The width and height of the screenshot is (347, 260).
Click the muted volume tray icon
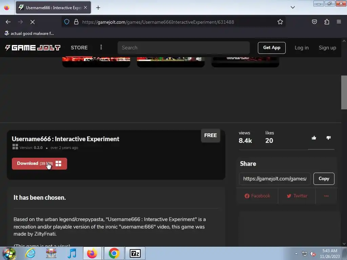point(313,254)
